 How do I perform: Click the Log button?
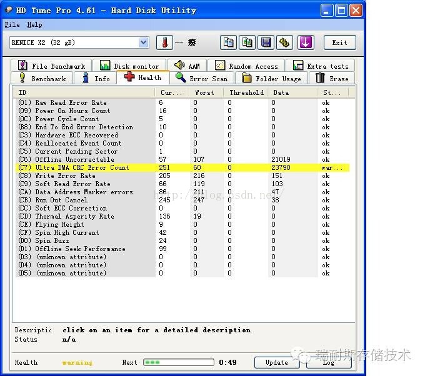pos(329,362)
